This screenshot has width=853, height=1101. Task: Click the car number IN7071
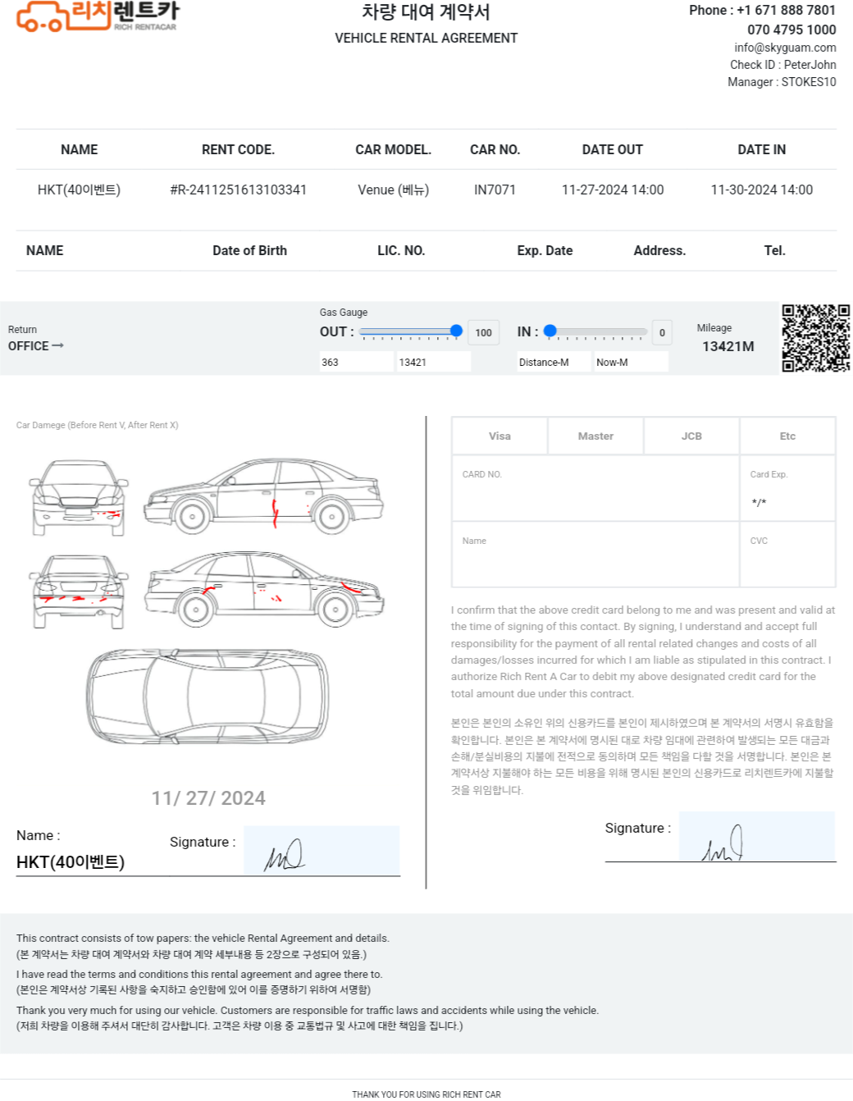pos(495,190)
